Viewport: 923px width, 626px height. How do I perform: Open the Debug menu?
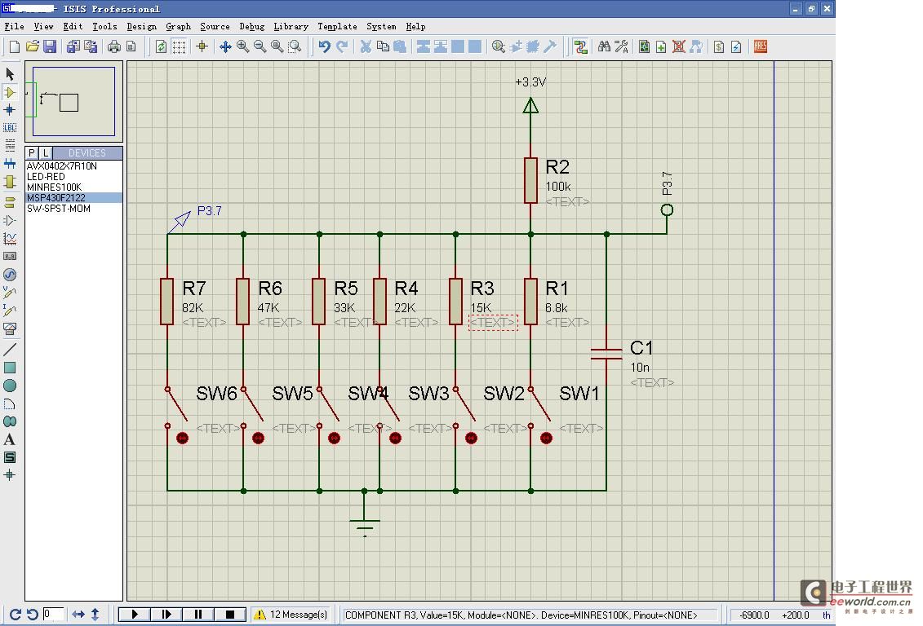(x=252, y=26)
